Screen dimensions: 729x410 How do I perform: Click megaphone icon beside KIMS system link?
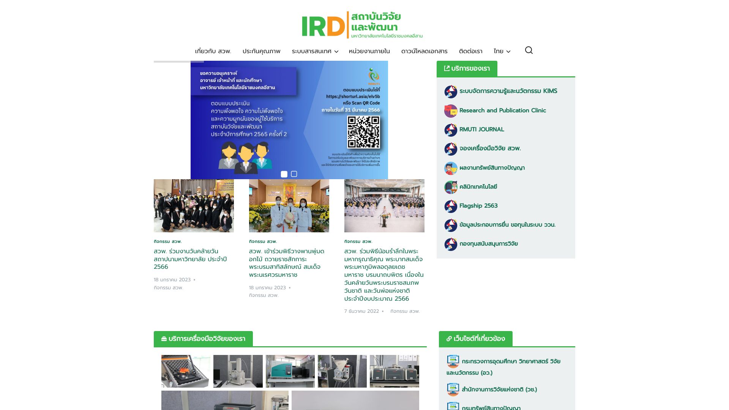point(451,91)
